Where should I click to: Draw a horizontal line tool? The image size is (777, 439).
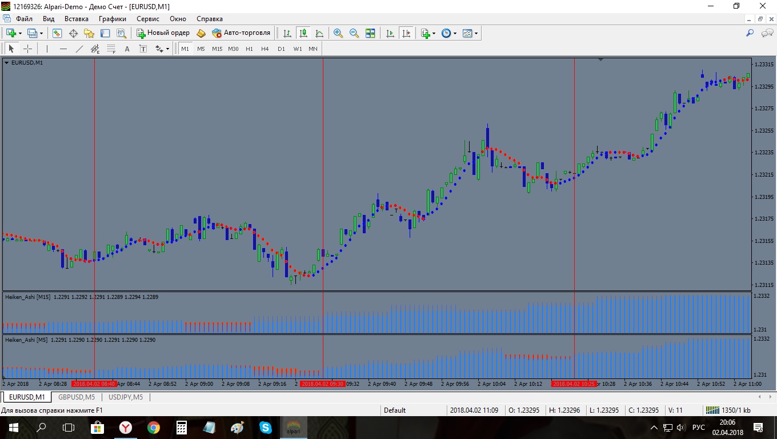[x=63, y=49]
